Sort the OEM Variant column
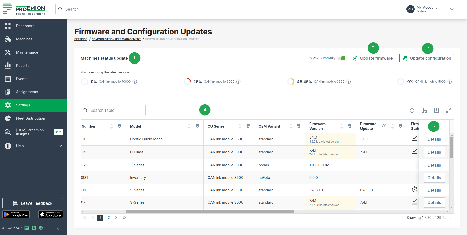Image resolution: width=467 pixels, height=235 pixels. tap(291, 126)
